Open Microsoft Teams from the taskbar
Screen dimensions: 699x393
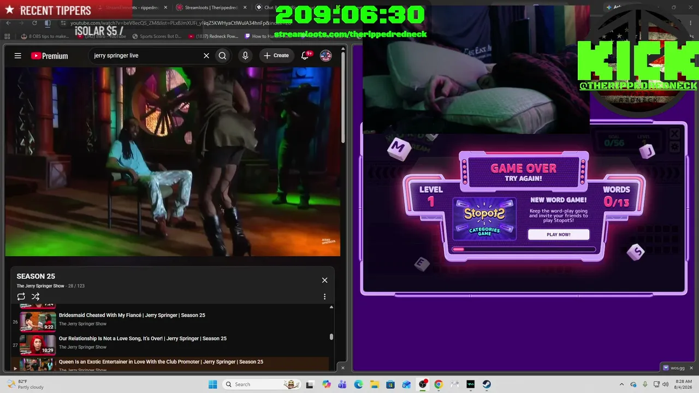click(342, 384)
